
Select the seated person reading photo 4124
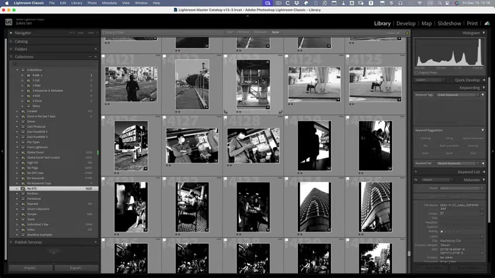coord(314,84)
